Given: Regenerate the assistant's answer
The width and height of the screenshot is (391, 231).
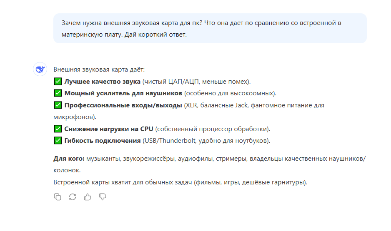Looking at the screenshot, I should pyautogui.click(x=73, y=197).
